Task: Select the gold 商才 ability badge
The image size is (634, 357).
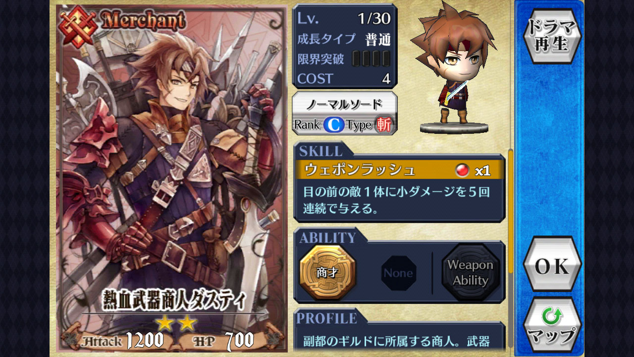Action: point(327,273)
